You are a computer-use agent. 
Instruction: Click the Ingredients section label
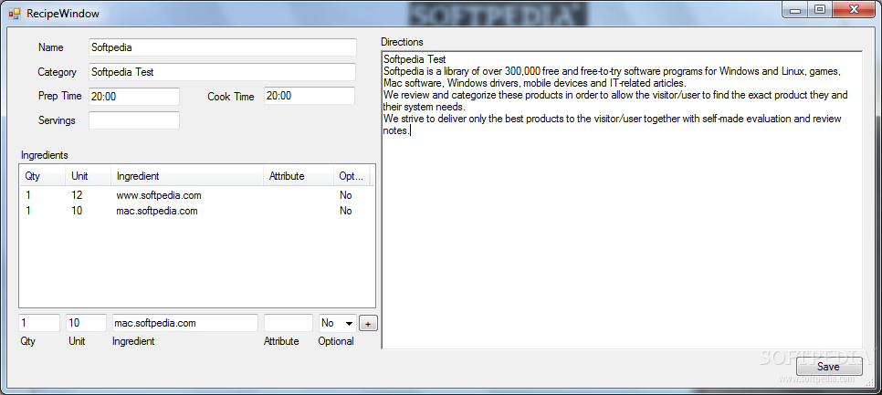click(x=44, y=154)
